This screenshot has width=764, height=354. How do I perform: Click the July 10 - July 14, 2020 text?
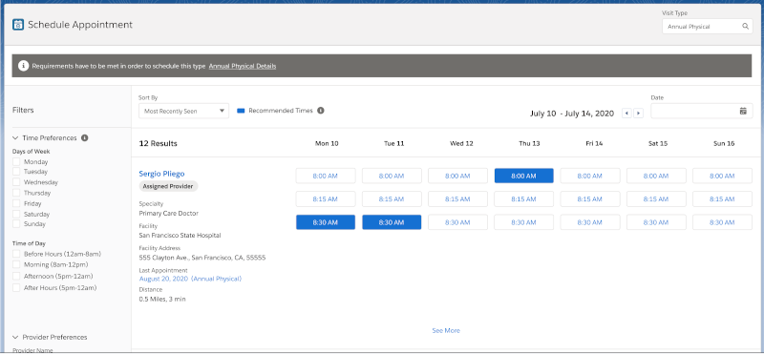pos(572,114)
